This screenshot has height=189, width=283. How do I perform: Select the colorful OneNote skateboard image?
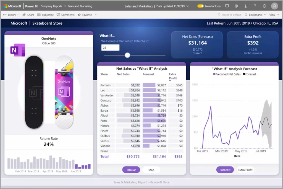coord(64,92)
